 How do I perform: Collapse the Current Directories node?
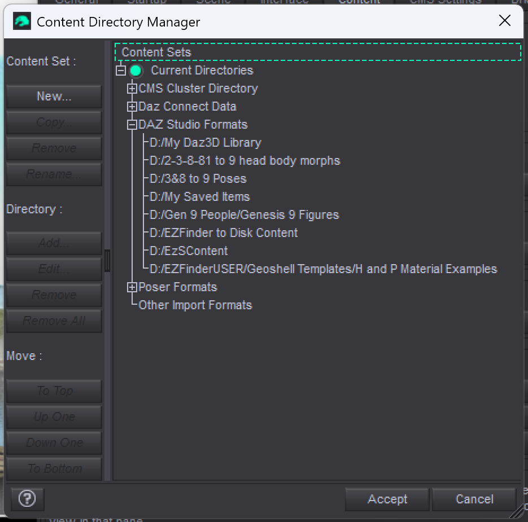click(120, 71)
